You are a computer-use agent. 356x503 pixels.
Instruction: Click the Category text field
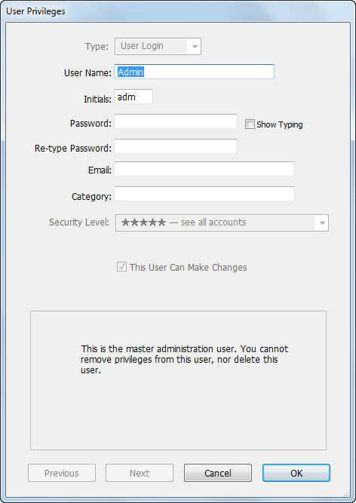point(204,194)
